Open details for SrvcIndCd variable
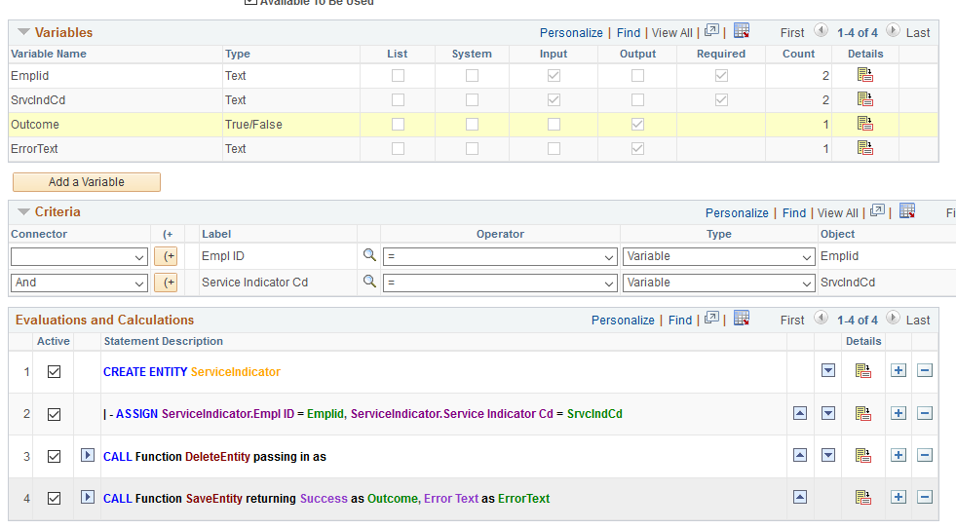Viewport: 956px width, 529px height. (x=865, y=99)
